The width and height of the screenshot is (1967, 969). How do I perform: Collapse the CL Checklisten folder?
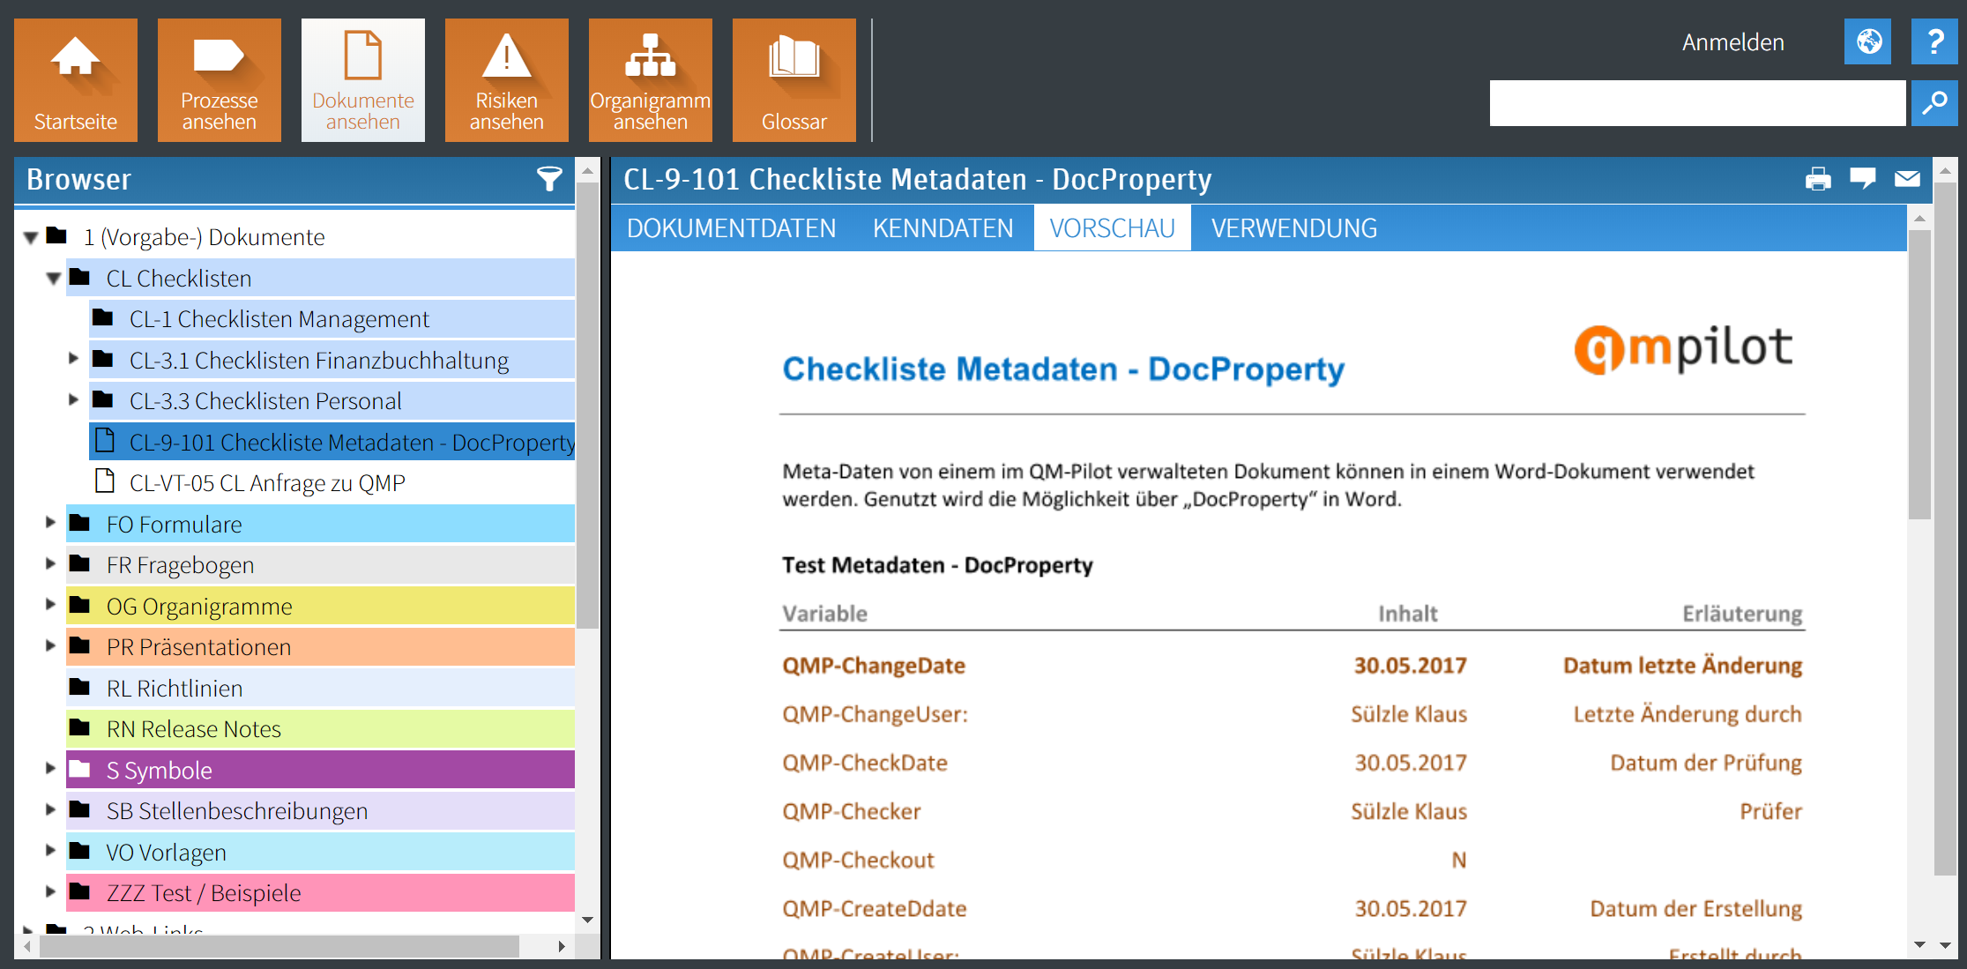click(54, 278)
